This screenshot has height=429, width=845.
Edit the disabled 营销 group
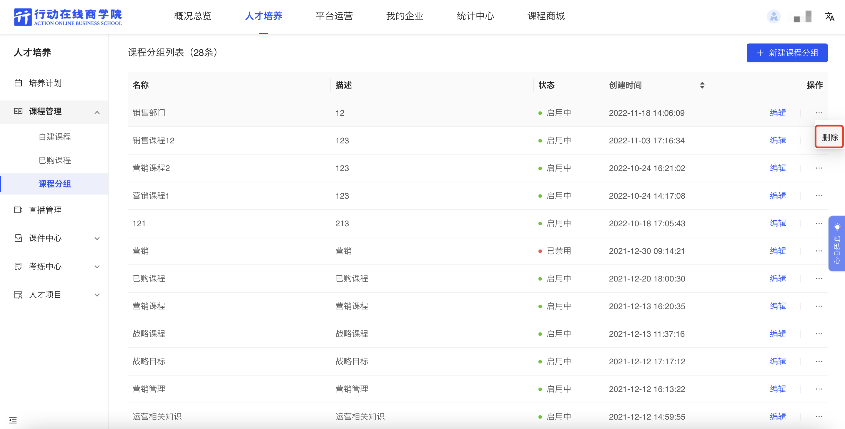point(778,251)
